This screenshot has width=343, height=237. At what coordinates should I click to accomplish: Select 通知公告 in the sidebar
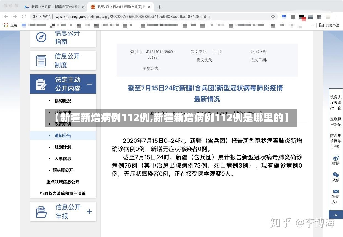[x=63, y=136]
